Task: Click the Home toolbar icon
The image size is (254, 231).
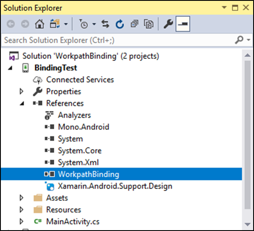Action: tap(39, 24)
